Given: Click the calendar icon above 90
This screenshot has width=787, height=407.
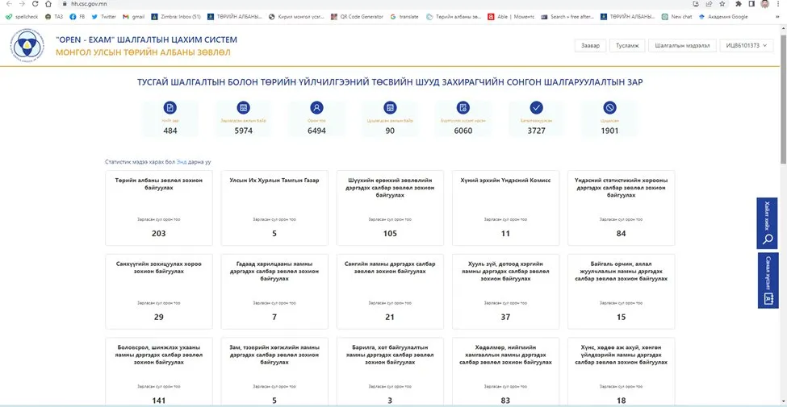Looking at the screenshot, I should tap(390, 108).
